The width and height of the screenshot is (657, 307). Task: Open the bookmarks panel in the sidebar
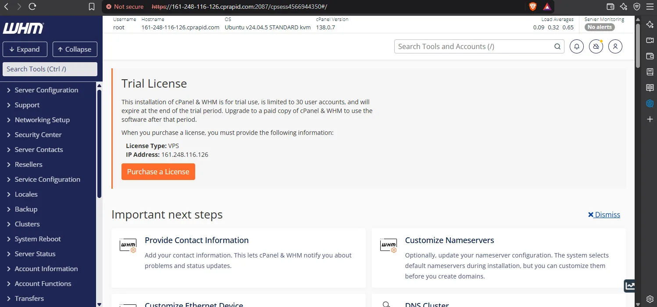(x=650, y=72)
